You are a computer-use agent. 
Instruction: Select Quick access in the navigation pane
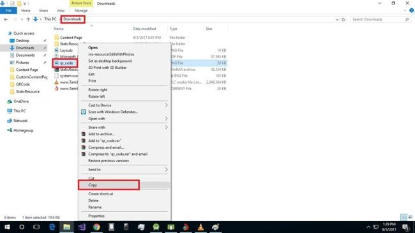[24, 33]
